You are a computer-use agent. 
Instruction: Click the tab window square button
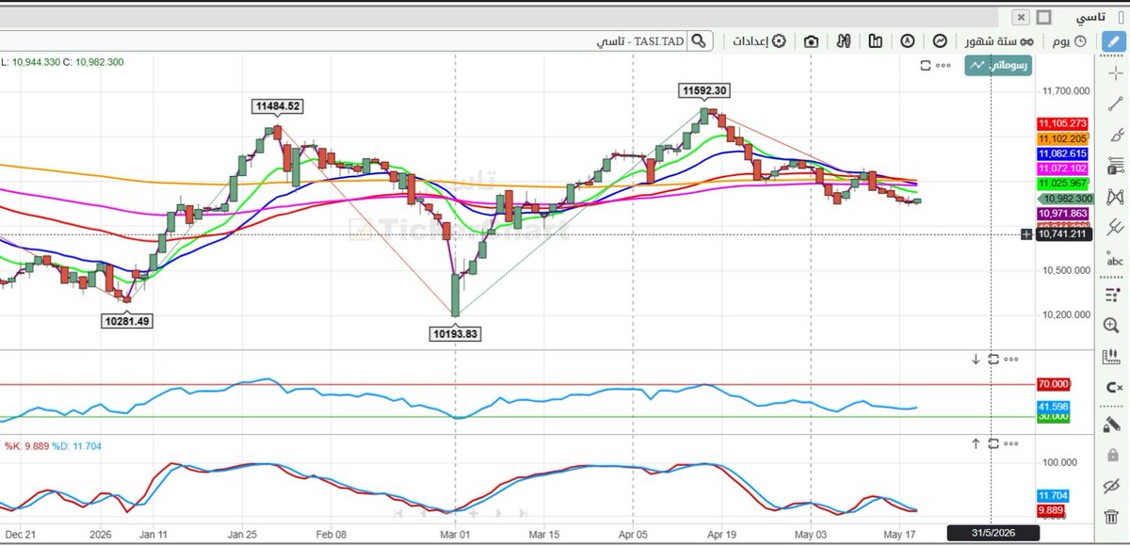[1042, 17]
